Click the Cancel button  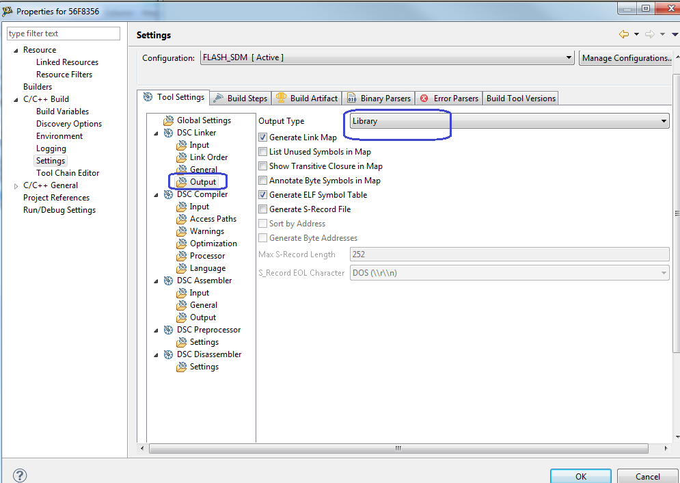click(x=647, y=476)
